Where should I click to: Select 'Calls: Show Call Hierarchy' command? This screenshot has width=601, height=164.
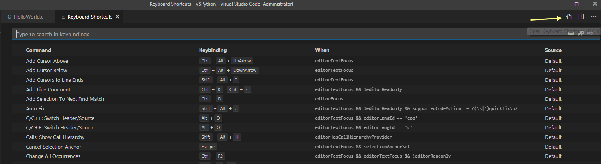pos(55,137)
